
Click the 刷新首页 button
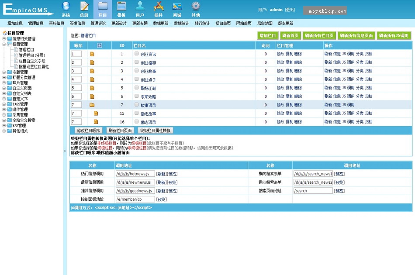(x=290, y=35)
